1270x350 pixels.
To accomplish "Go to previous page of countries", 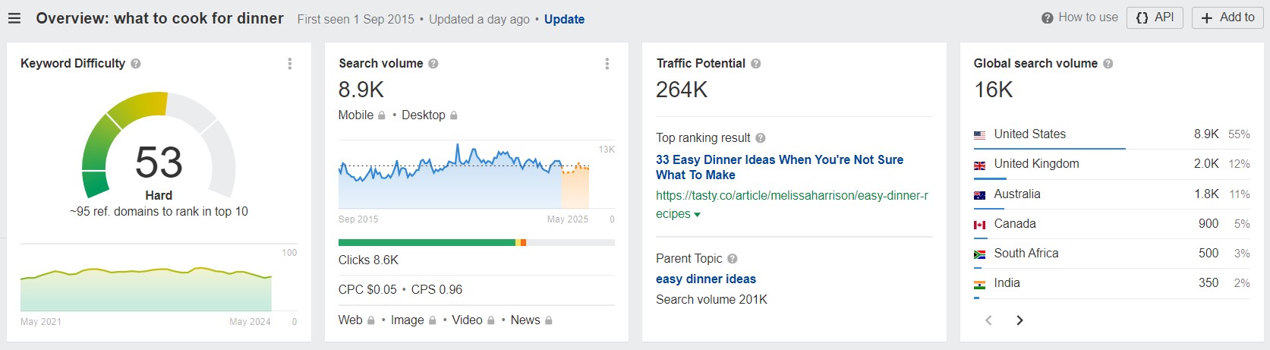I will (988, 320).
